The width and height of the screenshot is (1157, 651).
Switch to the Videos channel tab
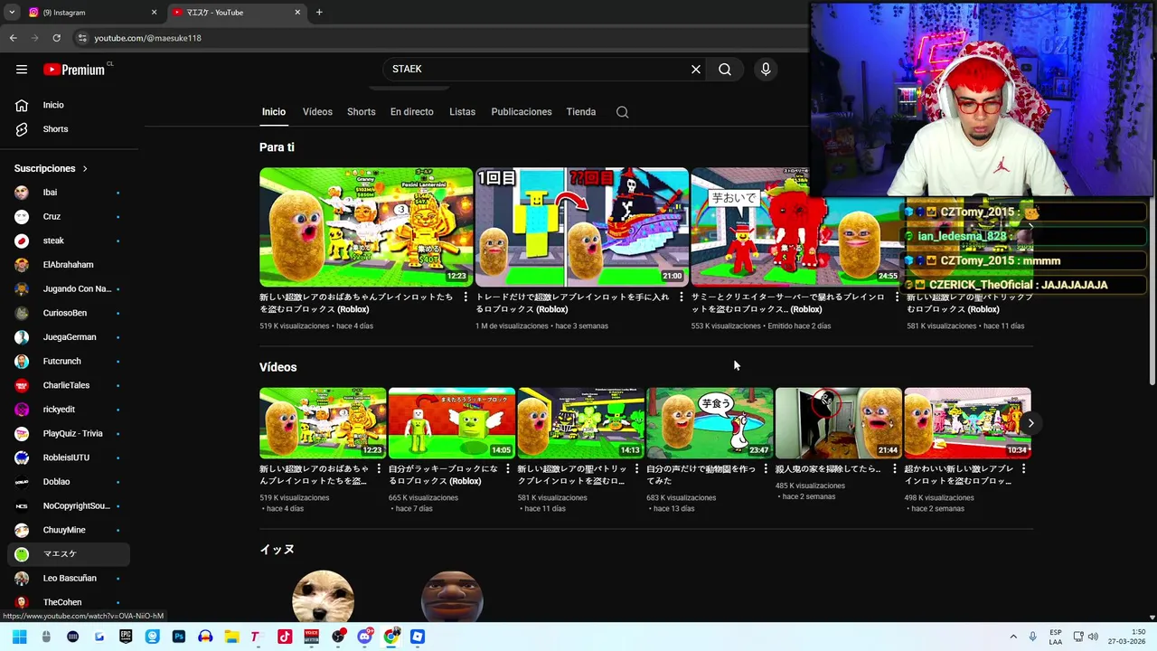(317, 112)
